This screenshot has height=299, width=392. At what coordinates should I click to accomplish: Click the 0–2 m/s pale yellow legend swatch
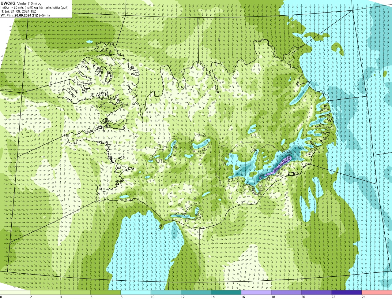[x=15, y=292]
